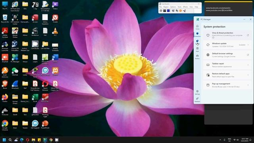Expand the Taskbar repair row chevron

point(248,65)
